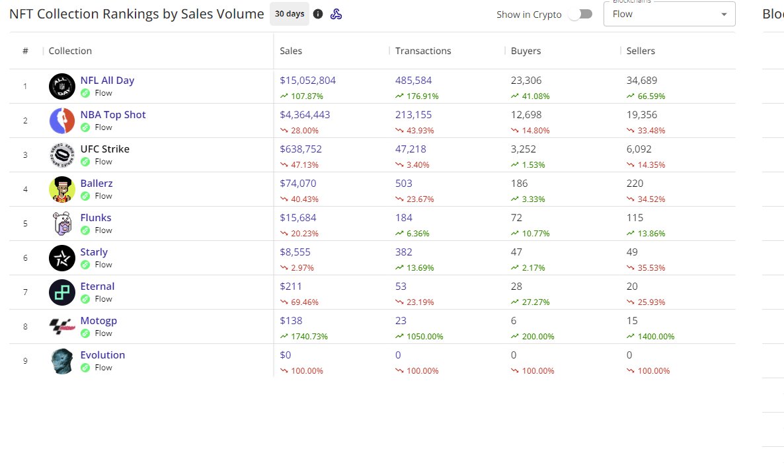Open the Blockchains Flow dropdown
Image resolution: width=784 pixels, height=472 pixels.
coord(669,14)
